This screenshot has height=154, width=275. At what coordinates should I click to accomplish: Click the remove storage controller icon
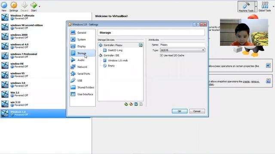pos(131,104)
